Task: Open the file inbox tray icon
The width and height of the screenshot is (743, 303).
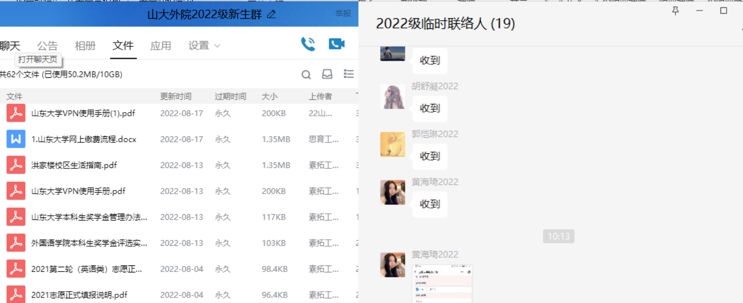Action: point(327,74)
